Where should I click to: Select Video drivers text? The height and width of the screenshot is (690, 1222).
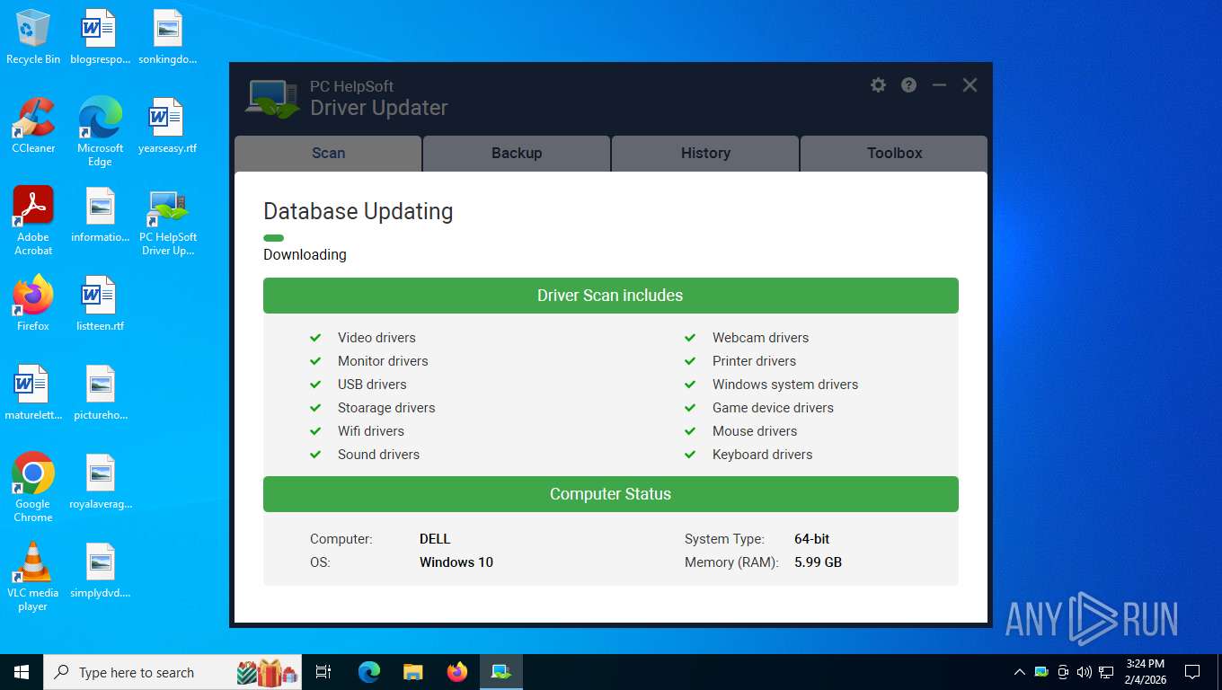376,338
